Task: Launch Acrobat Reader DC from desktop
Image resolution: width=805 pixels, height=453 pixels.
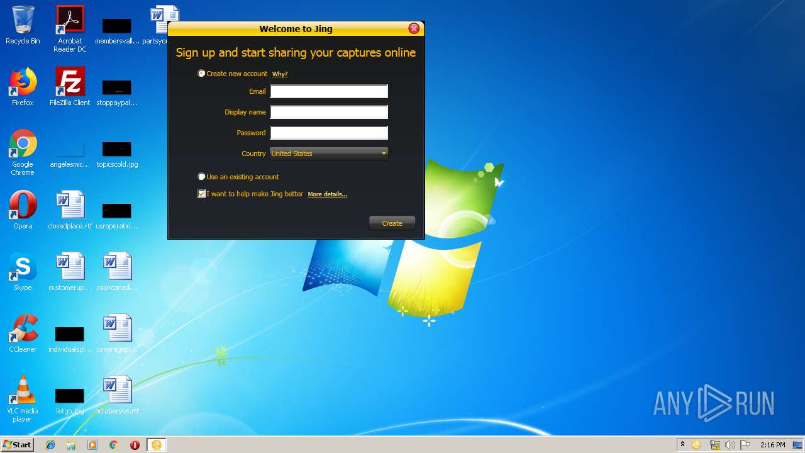Action: [x=70, y=29]
